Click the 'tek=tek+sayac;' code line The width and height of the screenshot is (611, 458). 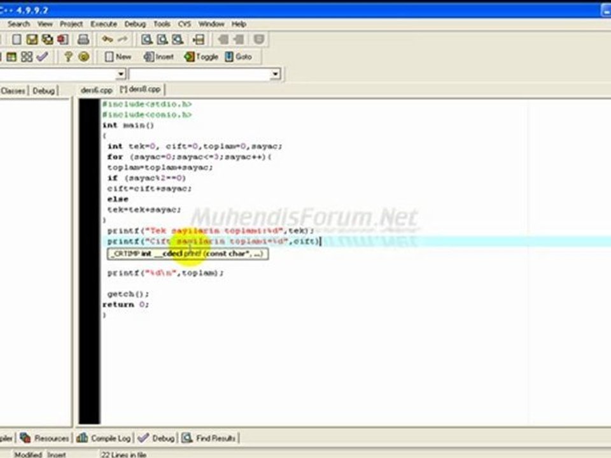[144, 209]
